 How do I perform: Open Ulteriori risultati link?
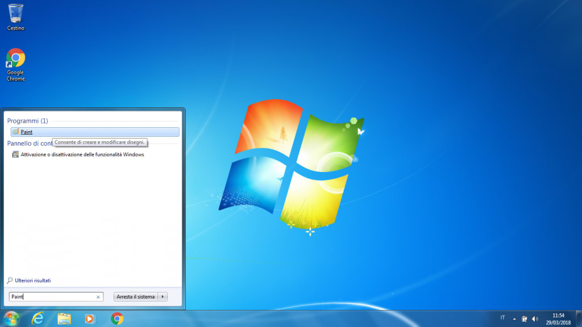coord(32,280)
